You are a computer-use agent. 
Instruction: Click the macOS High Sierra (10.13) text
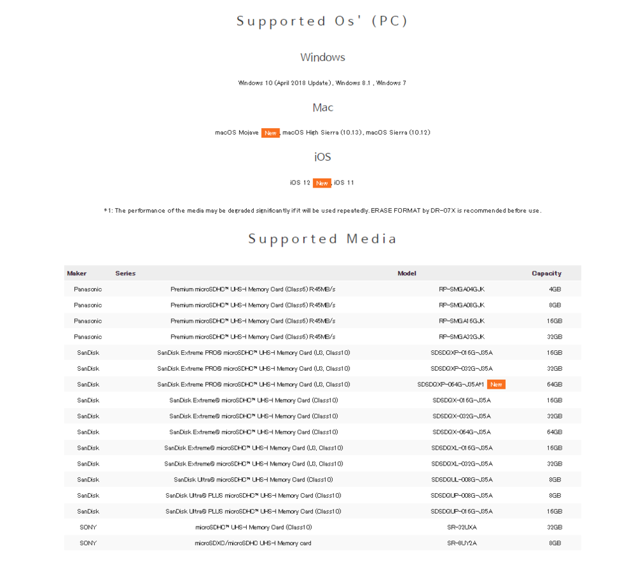coord(322,133)
